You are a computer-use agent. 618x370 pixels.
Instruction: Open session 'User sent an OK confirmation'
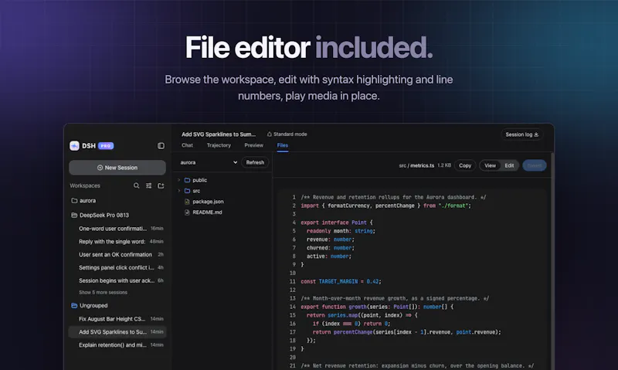point(117,255)
